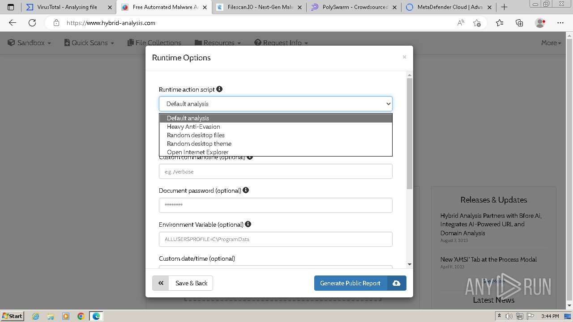The height and width of the screenshot is (322, 573).
Task: Switch to the VirusTotal tab
Action: tap(67, 7)
